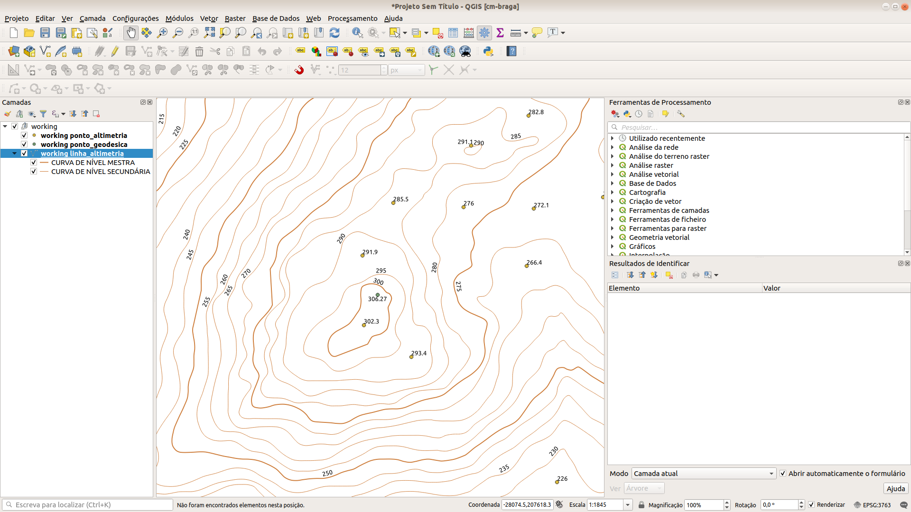The height and width of the screenshot is (512, 911).
Task: Open the Modo Camada atual dropdown
Action: coord(704,474)
